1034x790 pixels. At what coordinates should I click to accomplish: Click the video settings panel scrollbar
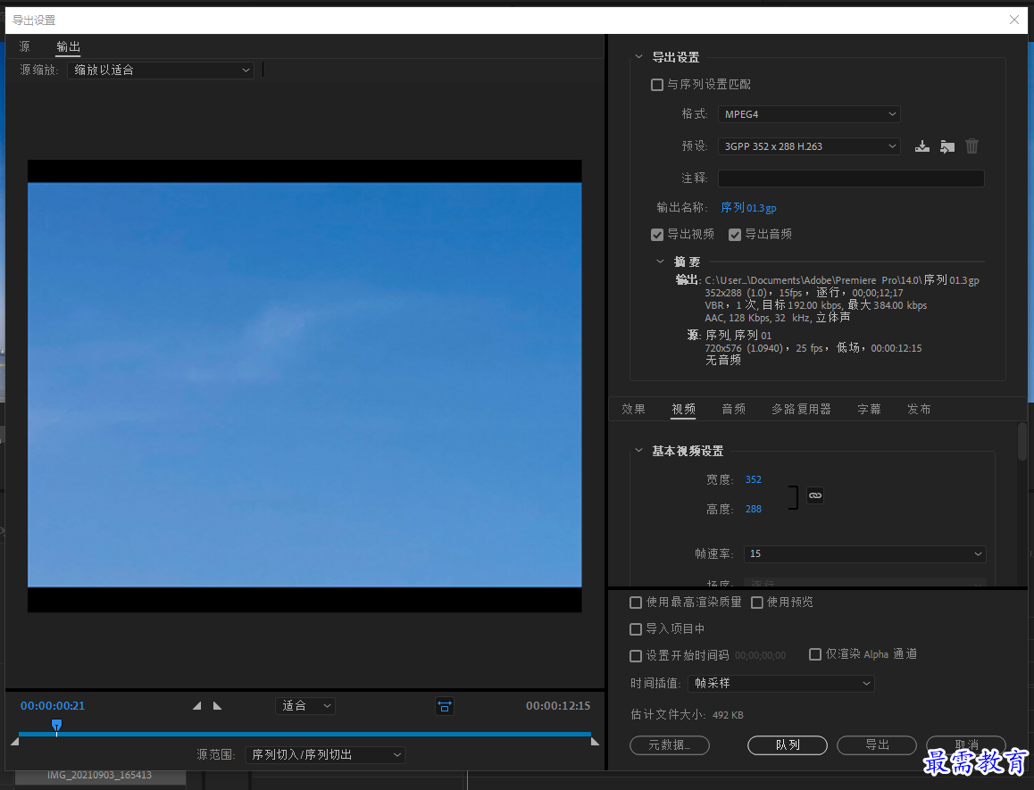pos(1022,441)
